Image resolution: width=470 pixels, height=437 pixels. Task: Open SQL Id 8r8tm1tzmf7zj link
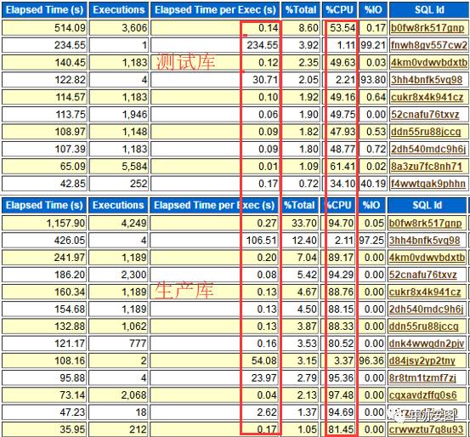click(x=422, y=377)
